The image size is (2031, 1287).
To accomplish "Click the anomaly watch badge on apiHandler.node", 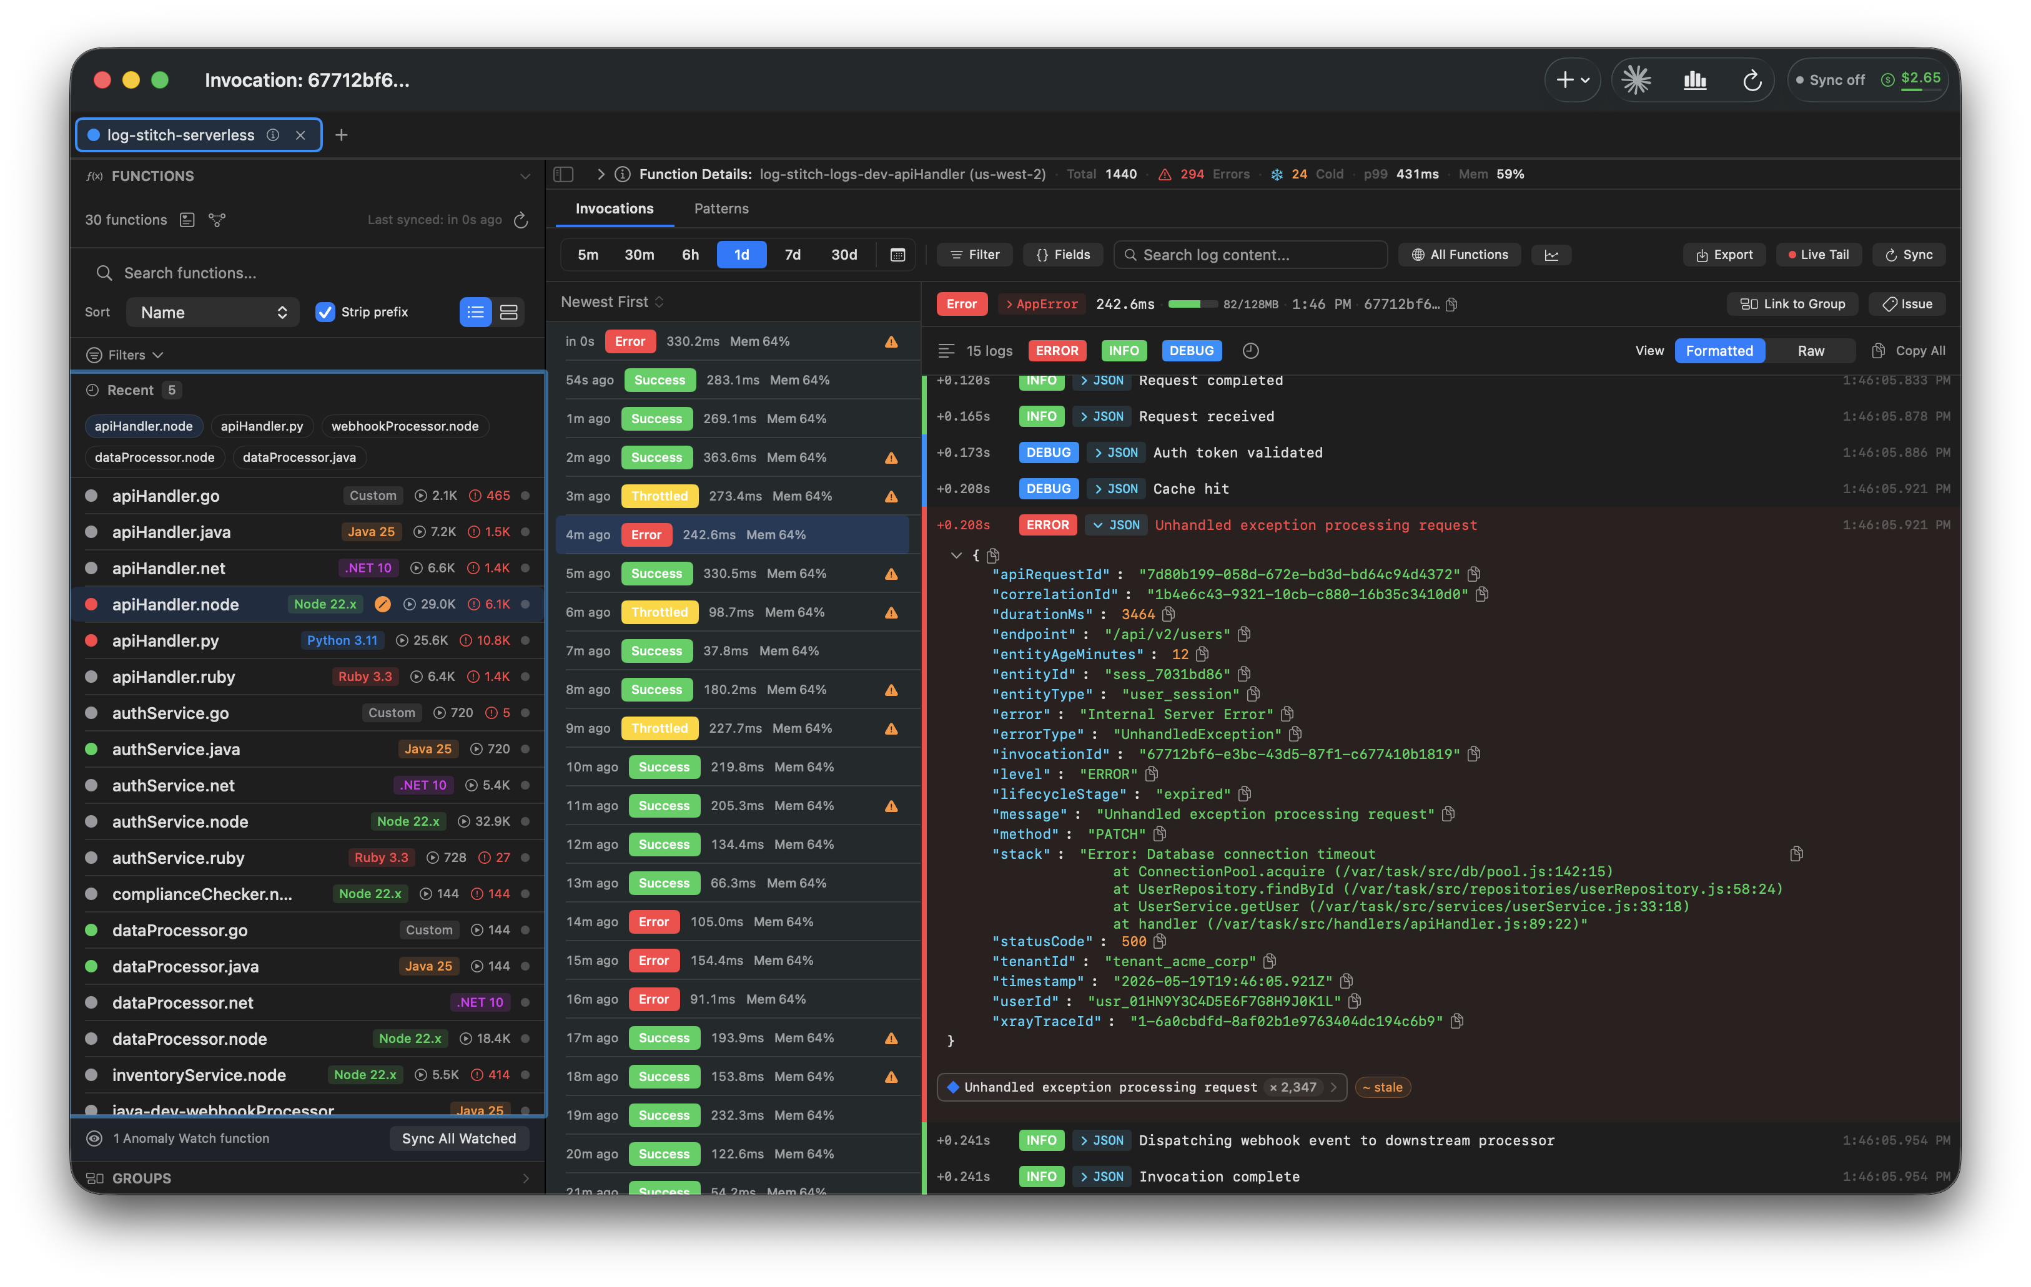I will 383,604.
